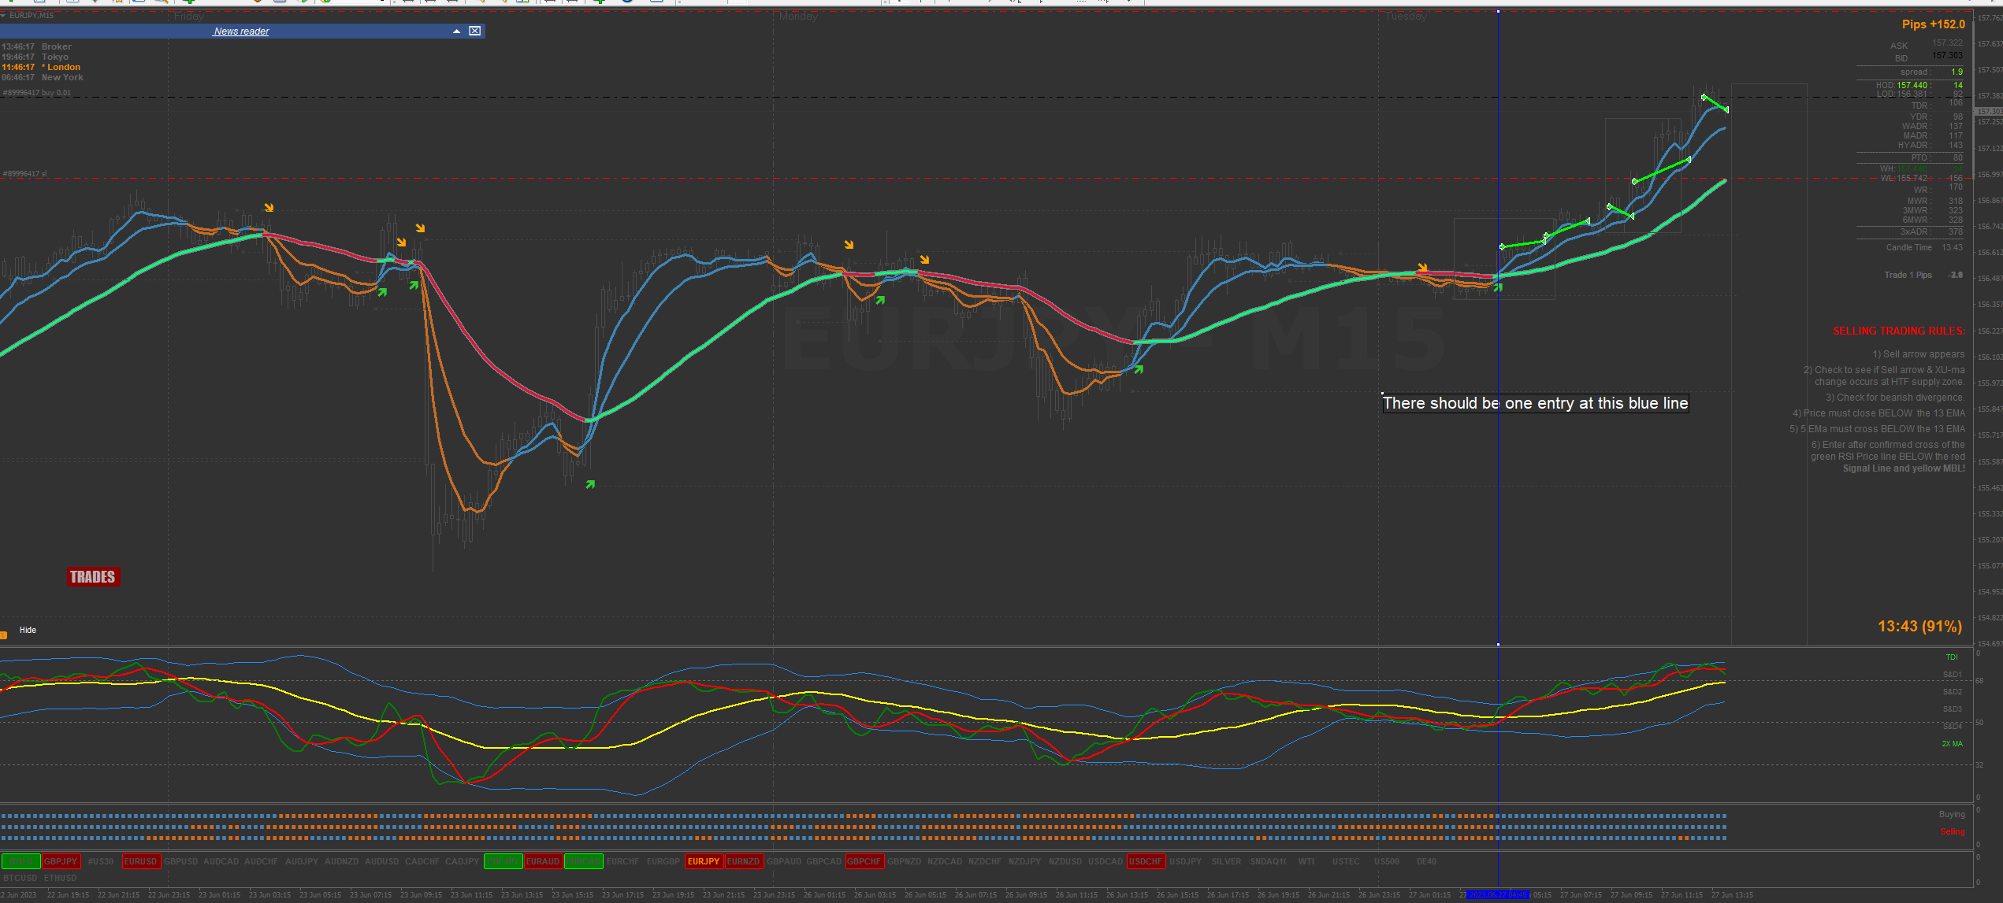Click the #89996417 buy 0.01 order line label

pos(37,93)
